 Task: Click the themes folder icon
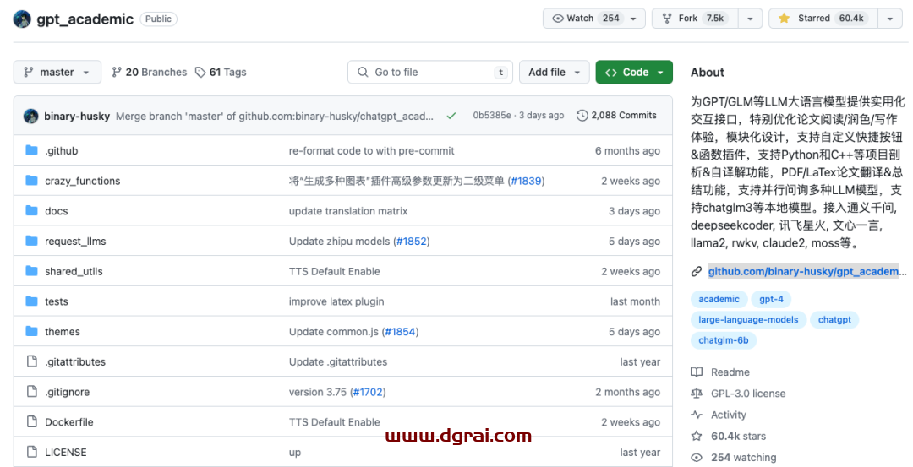32,332
